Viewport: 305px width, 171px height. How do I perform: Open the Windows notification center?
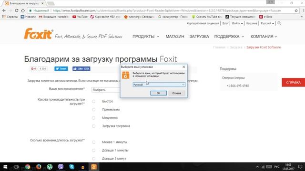[x=300, y=167]
